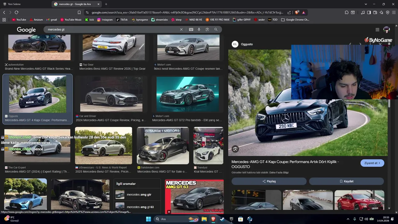Click the Ziyaret et button
Image resolution: width=398 pixels, height=224 pixels.
(x=372, y=163)
